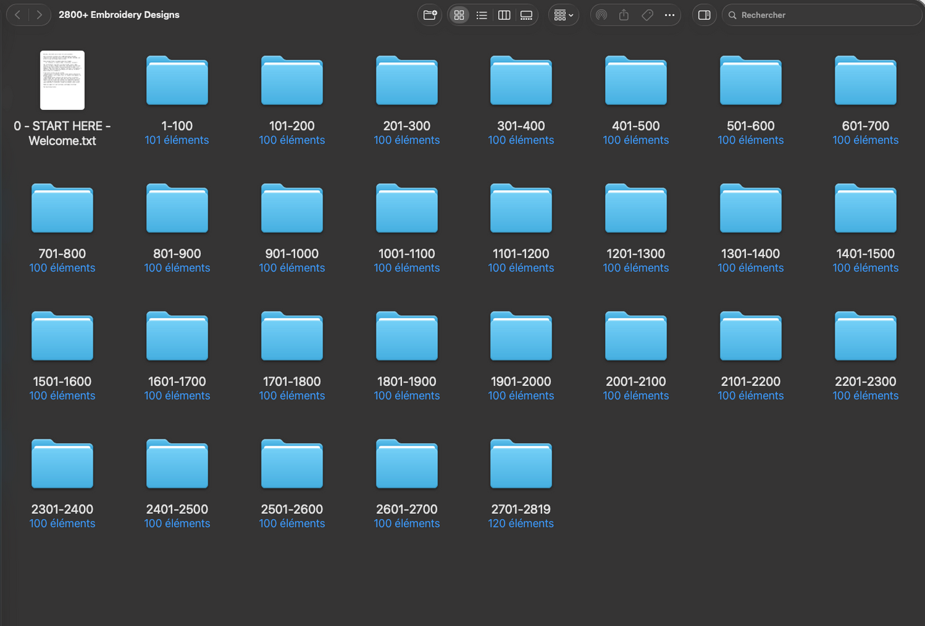Click the AirDrop icon
Image resolution: width=925 pixels, height=626 pixels.
point(601,15)
